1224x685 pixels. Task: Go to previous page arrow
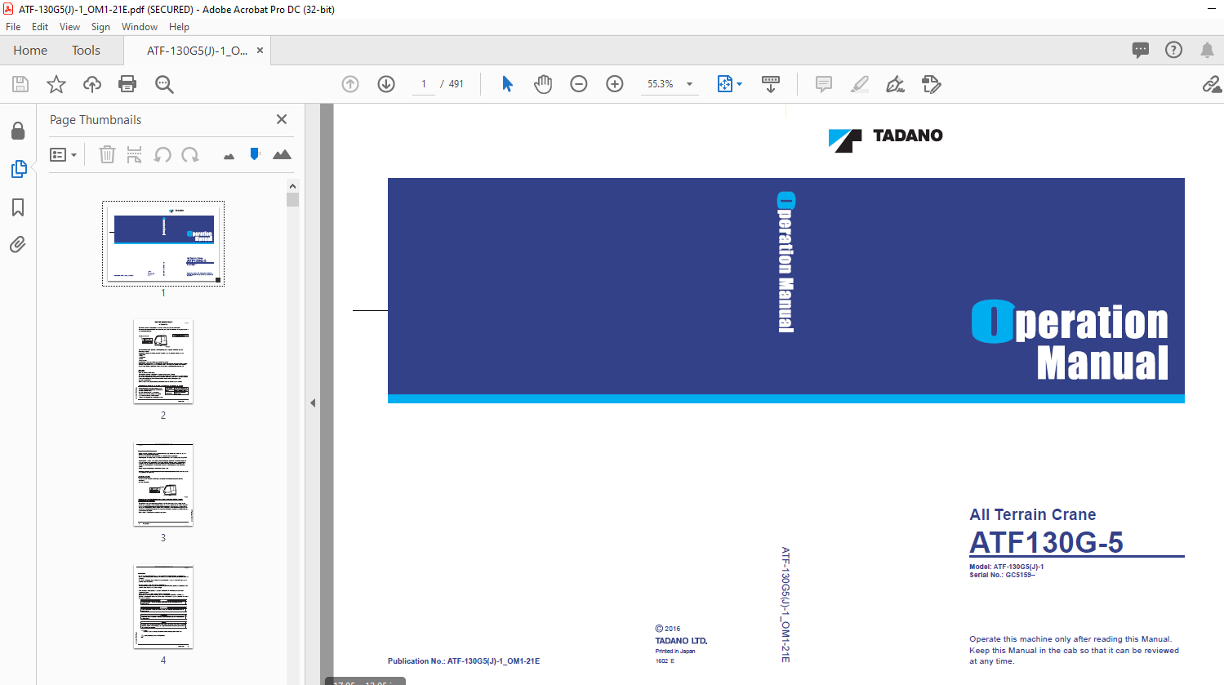coord(350,84)
